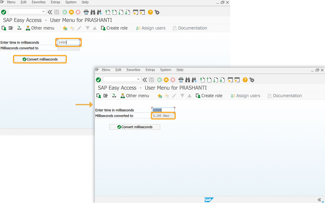Click the Find binoculars icon in the back window

[x=93, y=12]
